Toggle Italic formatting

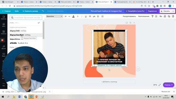click(x=82, y=16)
